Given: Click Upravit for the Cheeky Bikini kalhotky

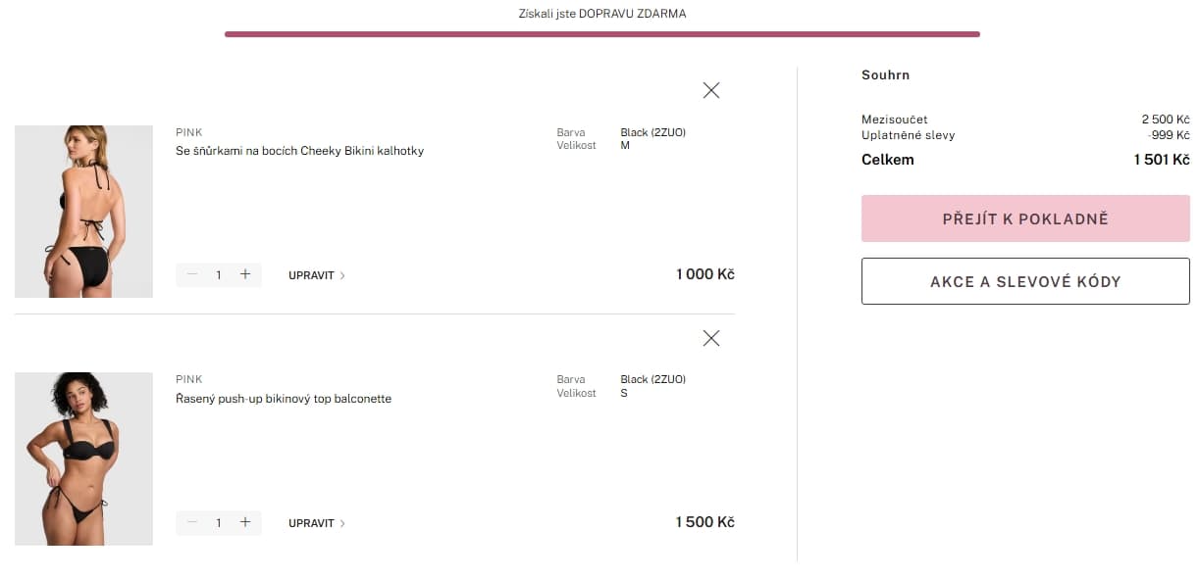Looking at the screenshot, I should (x=317, y=275).
